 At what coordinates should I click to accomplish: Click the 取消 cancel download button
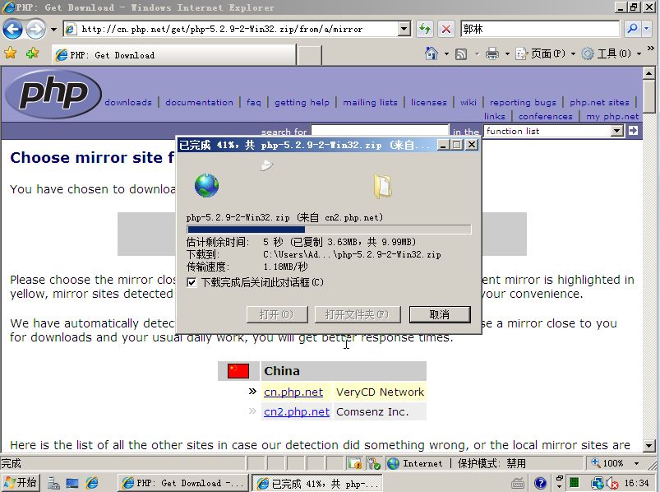click(440, 314)
